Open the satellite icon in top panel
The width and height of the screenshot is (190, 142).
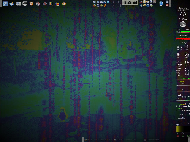pos(44,3)
